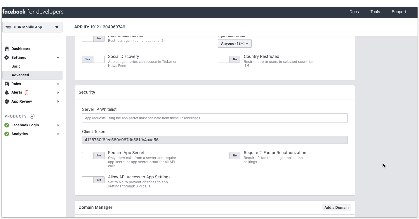Open Facebook Login product
Viewport: 419px width, 219px height.
[x=25, y=125]
